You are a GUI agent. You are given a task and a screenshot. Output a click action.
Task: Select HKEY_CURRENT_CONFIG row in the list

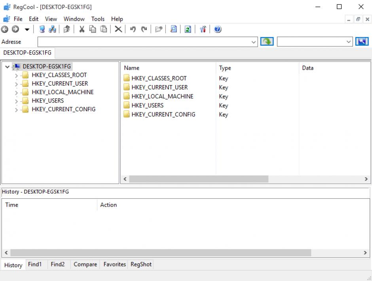pos(163,114)
